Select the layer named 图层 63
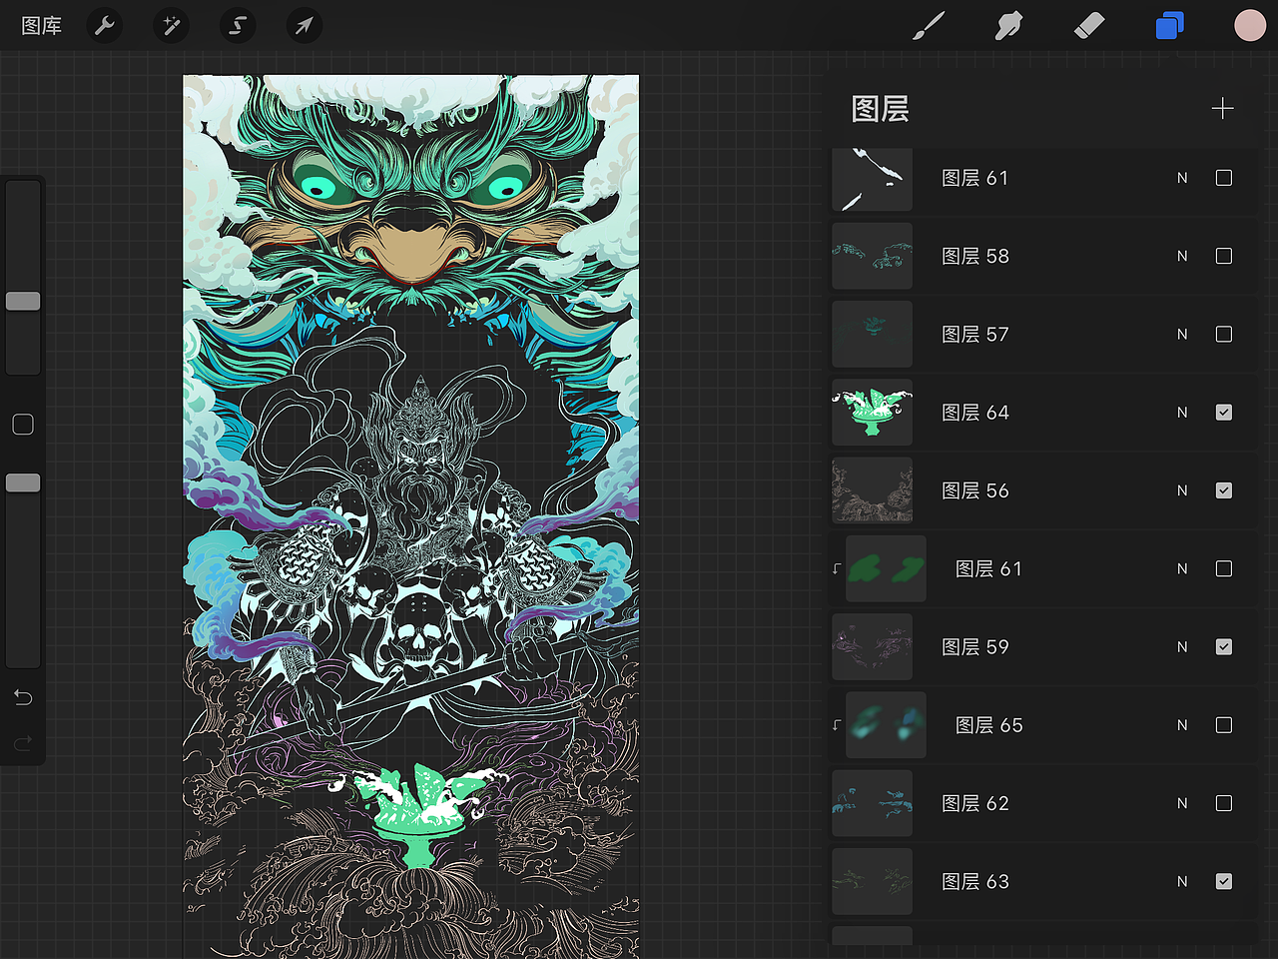 975,881
